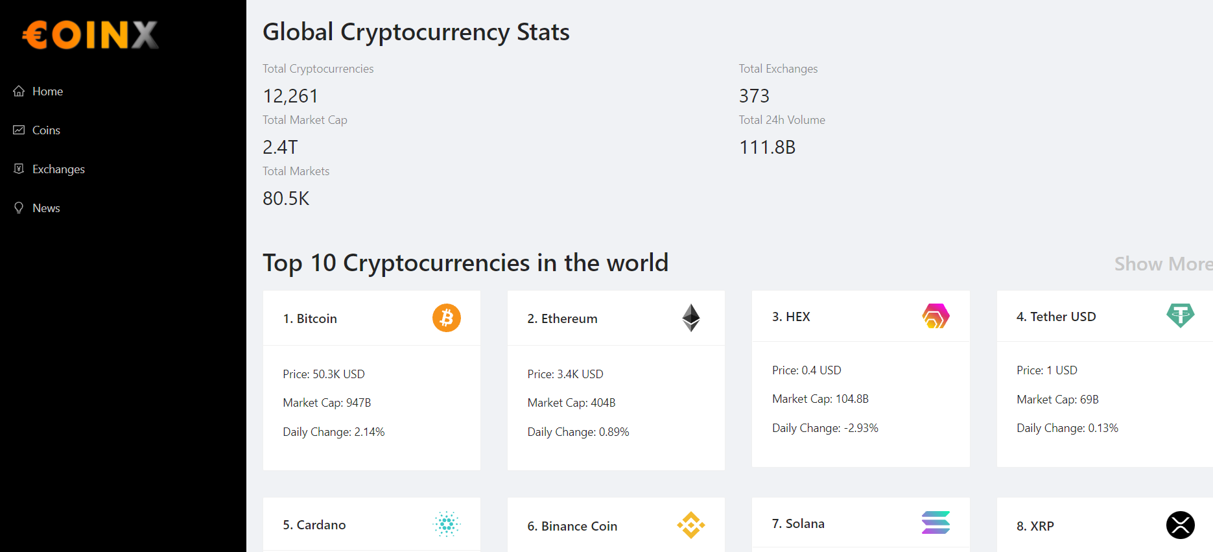Click the Total Exchanges value 373
The height and width of the screenshot is (552, 1213).
[754, 96]
